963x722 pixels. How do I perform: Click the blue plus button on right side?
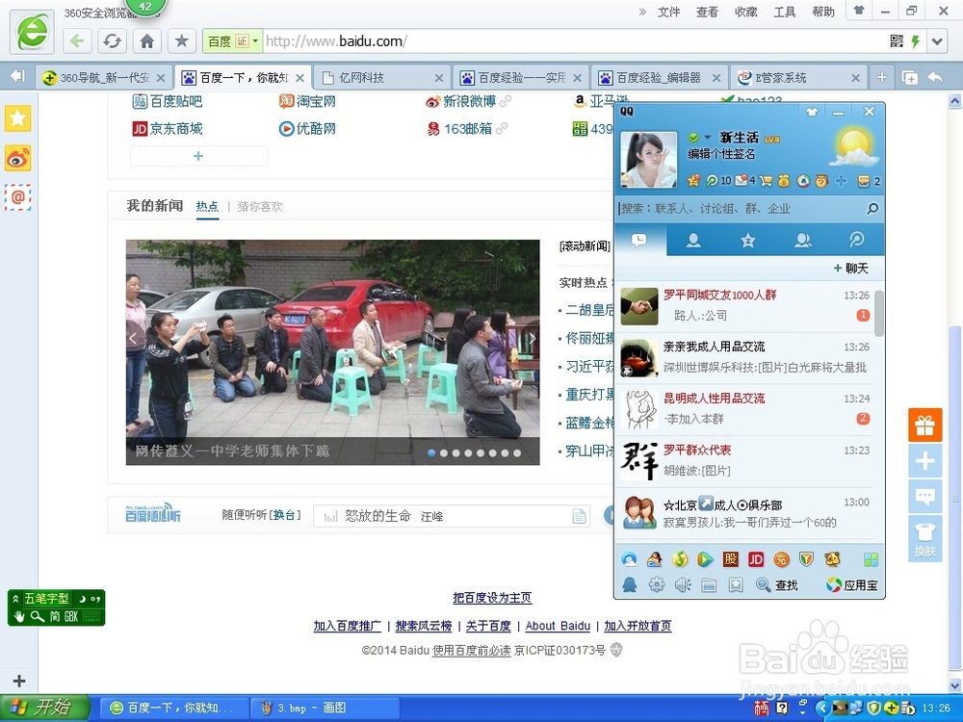pos(924,460)
